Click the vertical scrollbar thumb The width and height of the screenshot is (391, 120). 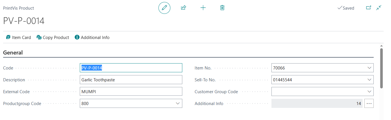coord(381,68)
